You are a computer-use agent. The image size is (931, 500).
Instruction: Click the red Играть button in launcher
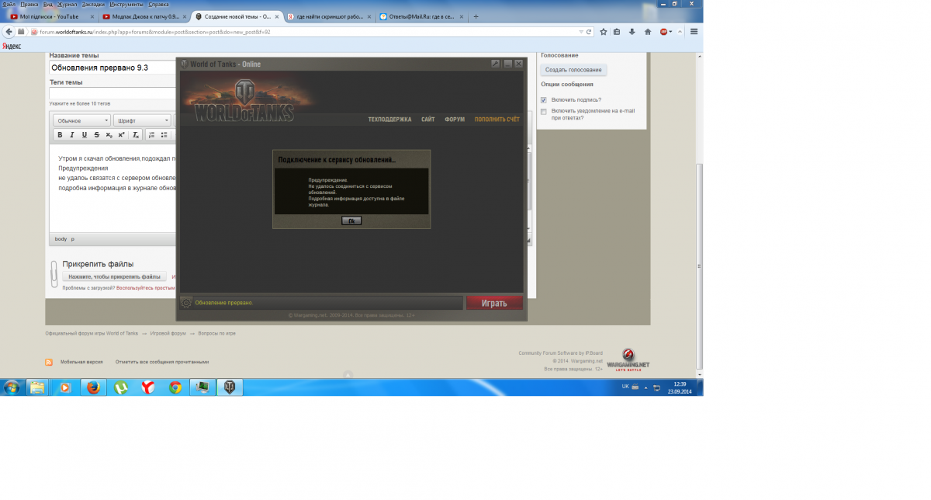tap(494, 303)
